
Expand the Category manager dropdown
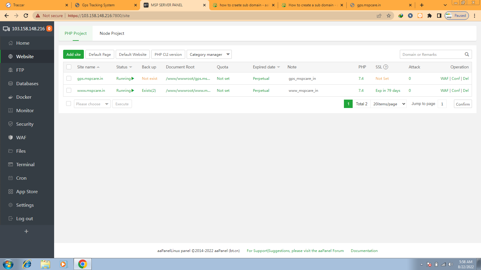(x=209, y=54)
